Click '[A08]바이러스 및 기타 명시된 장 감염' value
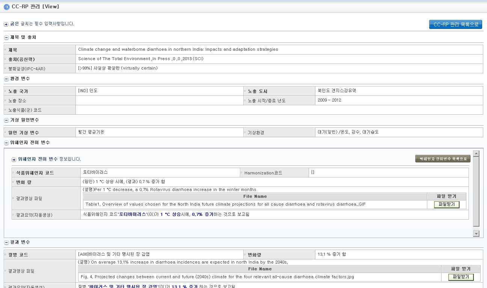The image size is (487, 288). (114, 254)
